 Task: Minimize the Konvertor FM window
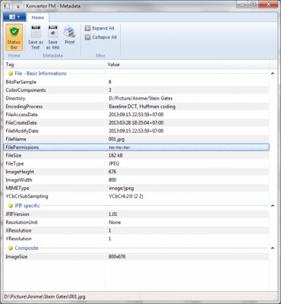242,5
